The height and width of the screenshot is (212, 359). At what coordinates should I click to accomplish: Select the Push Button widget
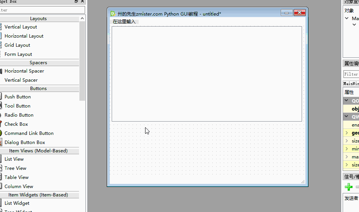coord(17,97)
